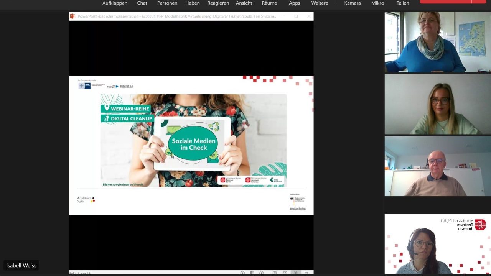The height and width of the screenshot is (276, 491).
Task: Open the Chat panel
Action: [x=142, y=3]
